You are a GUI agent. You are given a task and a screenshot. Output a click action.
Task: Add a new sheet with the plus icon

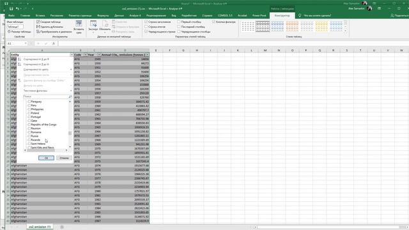point(62,227)
